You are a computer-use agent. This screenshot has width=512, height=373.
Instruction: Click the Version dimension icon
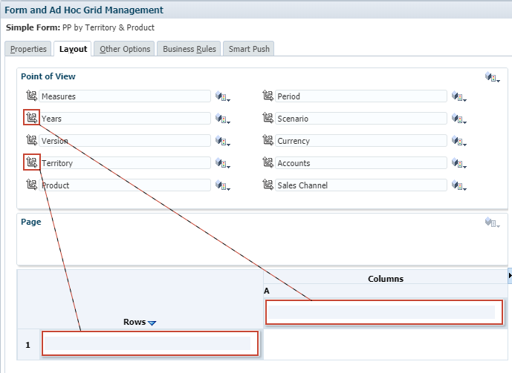(x=31, y=140)
